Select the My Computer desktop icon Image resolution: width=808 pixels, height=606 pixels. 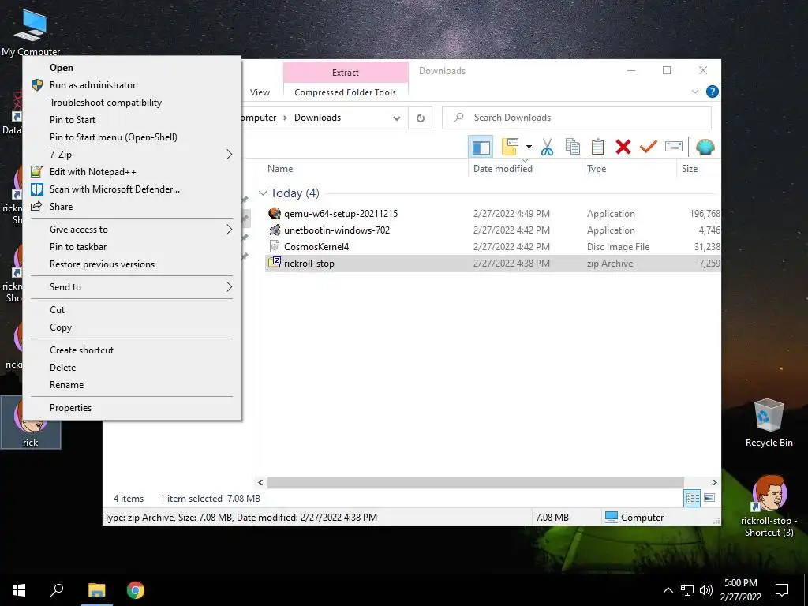[x=31, y=31]
